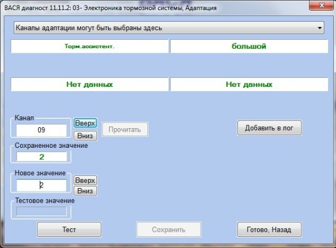Screen dimensions: 336x248
Task: Click the Сохраненное значение field showing 2
Action: [41, 157]
